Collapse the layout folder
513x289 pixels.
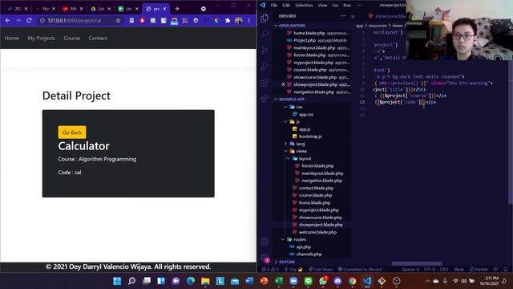click(289, 158)
